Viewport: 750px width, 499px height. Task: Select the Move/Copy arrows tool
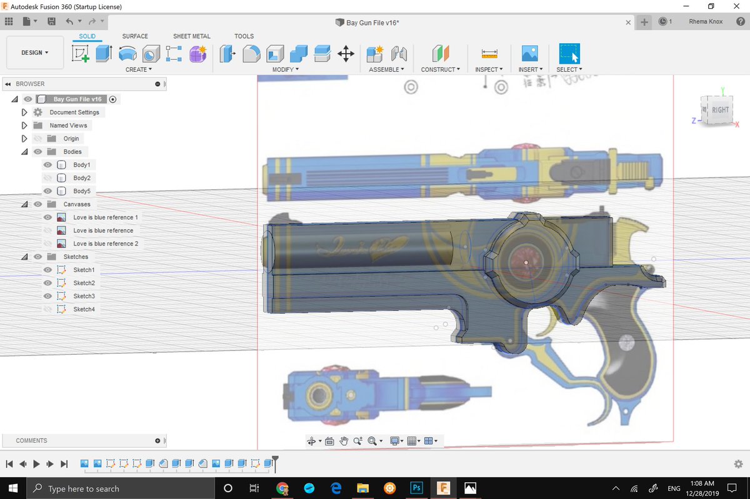346,54
